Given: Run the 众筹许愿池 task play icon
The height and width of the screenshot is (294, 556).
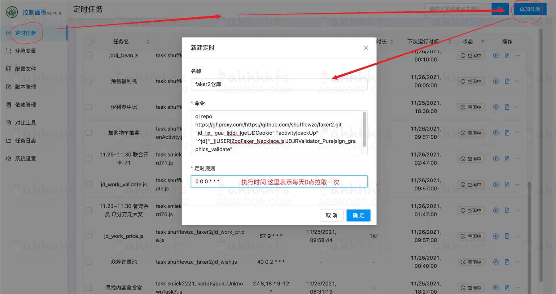Looking at the screenshot, I should click(496, 262).
